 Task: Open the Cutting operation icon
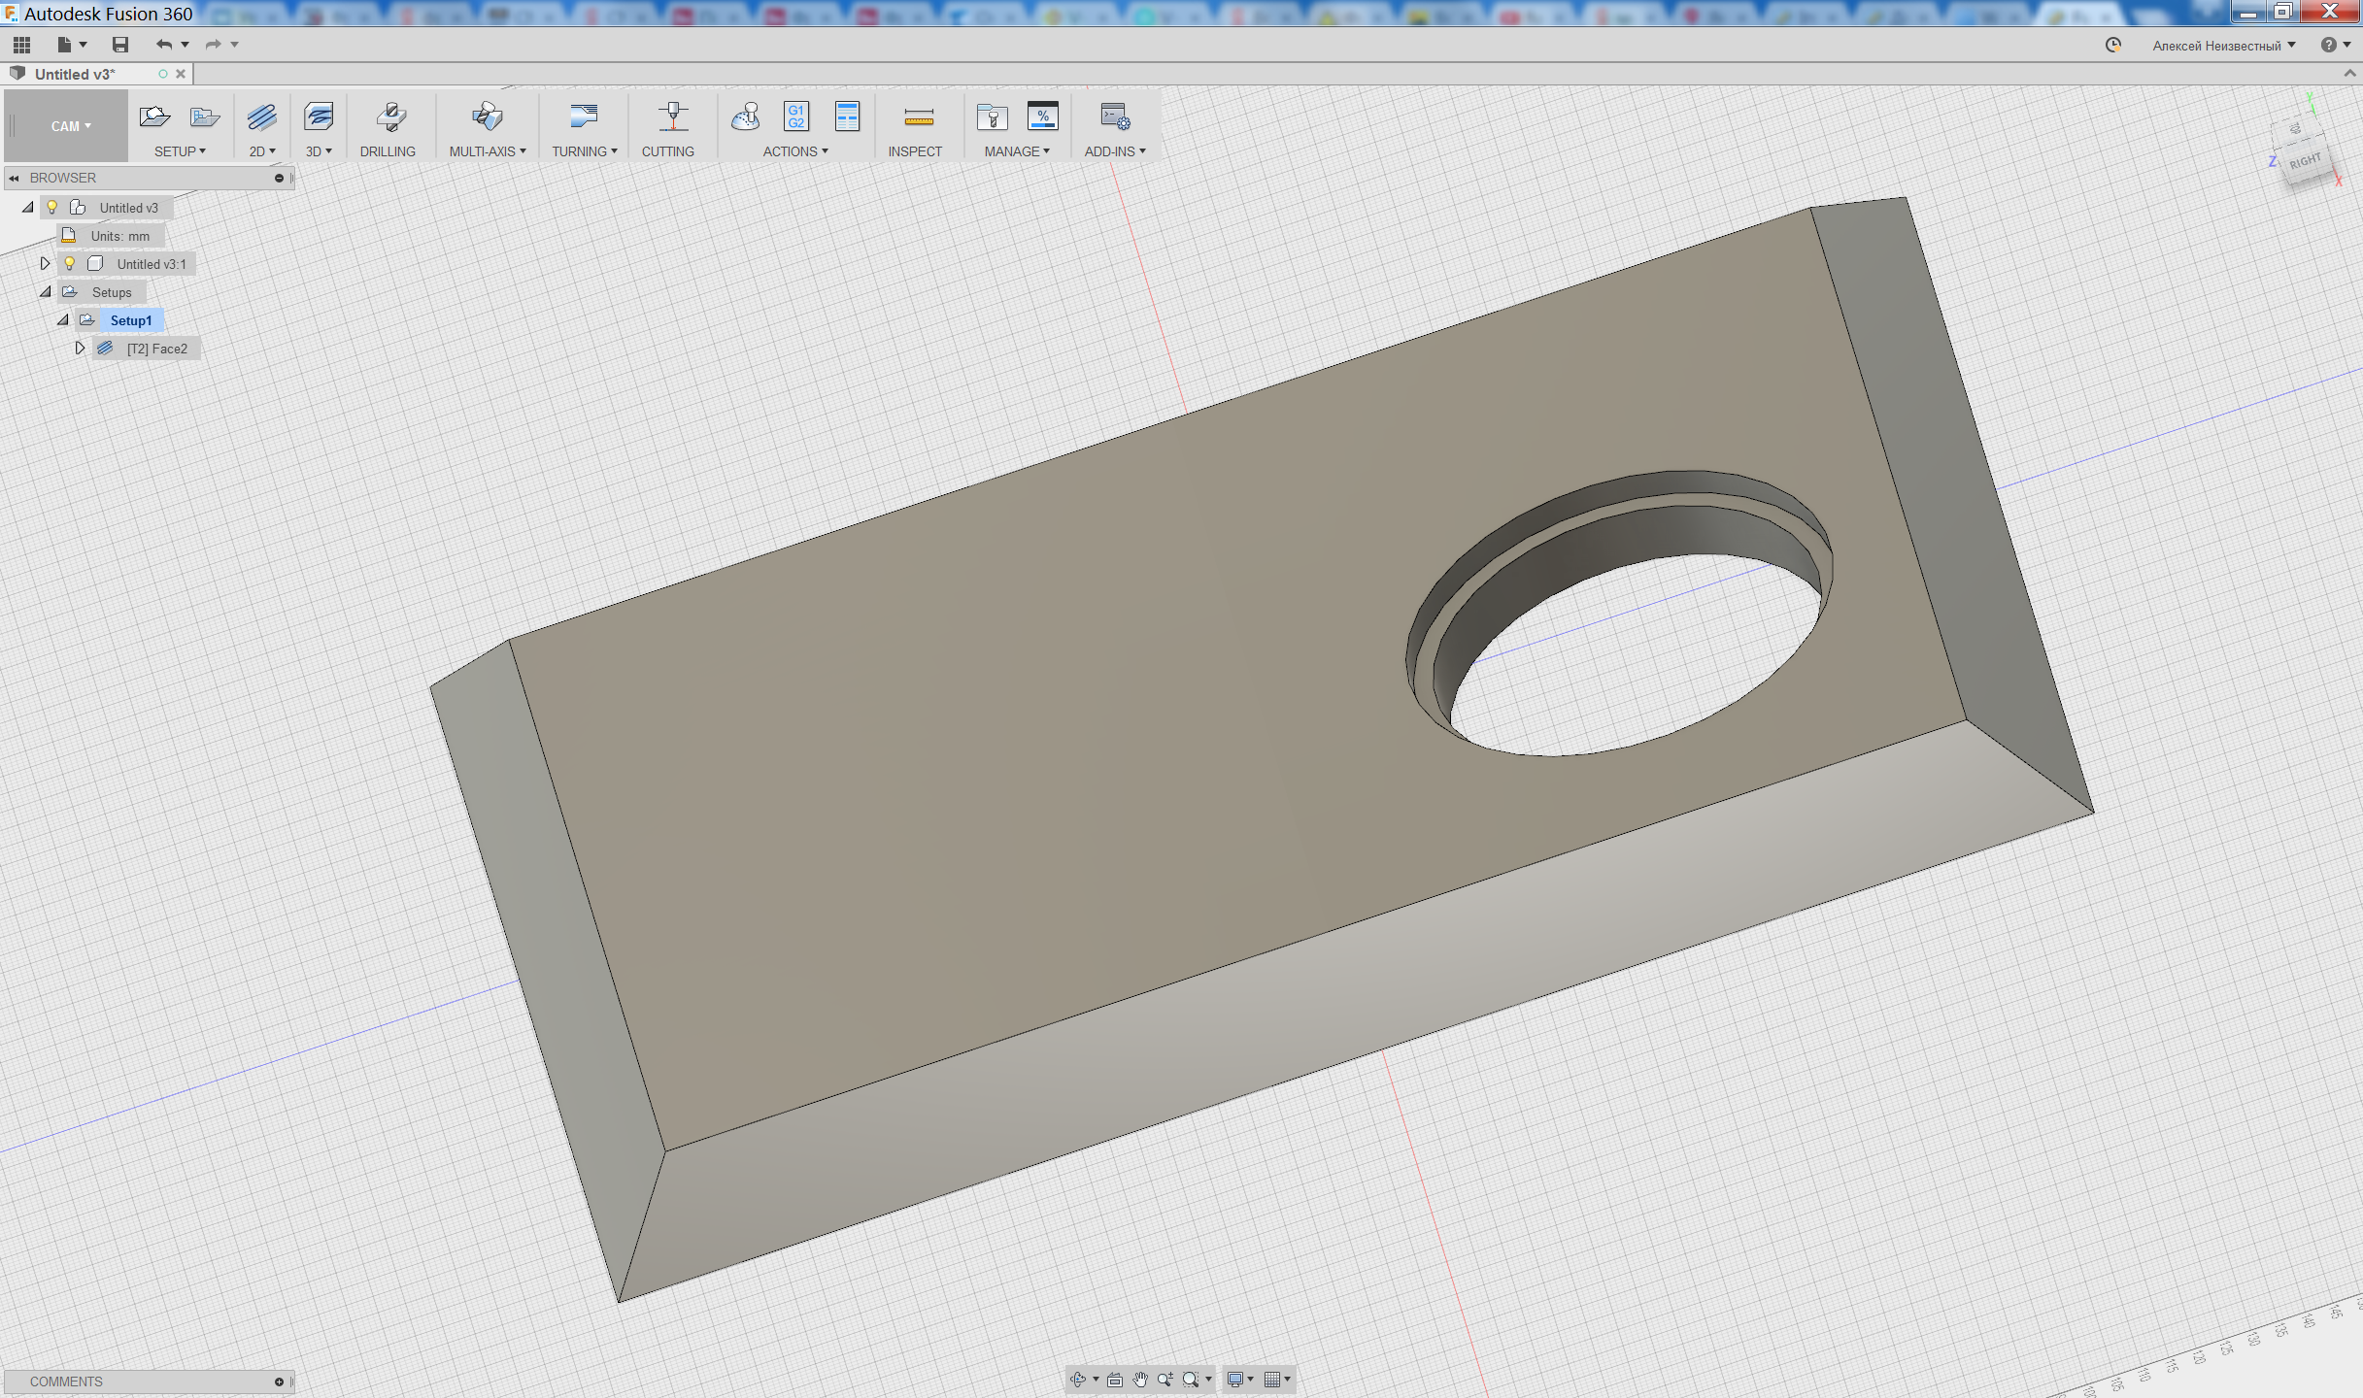[672, 117]
